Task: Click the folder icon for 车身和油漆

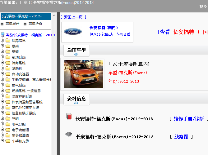Action: tap(8, 135)
